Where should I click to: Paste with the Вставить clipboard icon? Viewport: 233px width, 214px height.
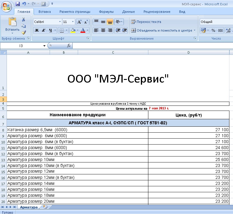click(x=13, y=22)
